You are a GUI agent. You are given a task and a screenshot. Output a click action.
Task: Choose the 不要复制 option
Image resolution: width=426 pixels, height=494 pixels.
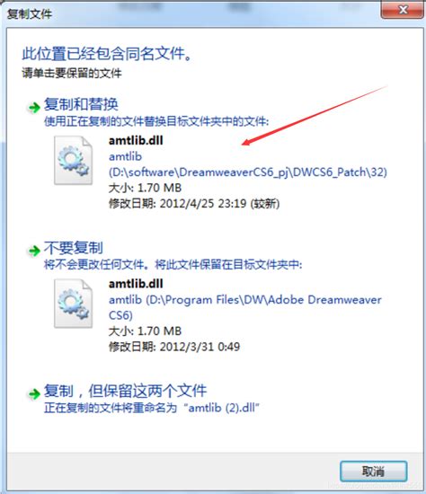pyautogui.click(x=73, y=248)
